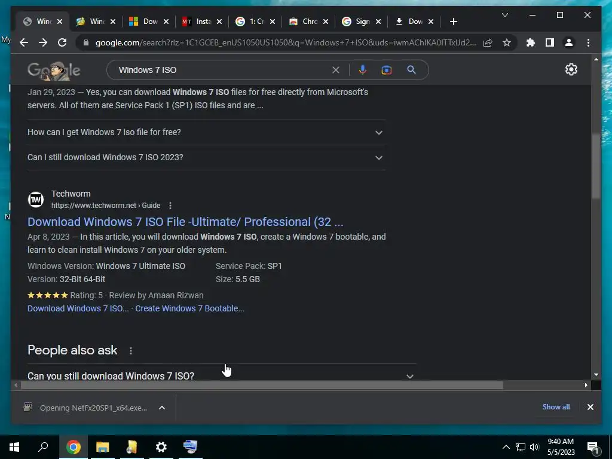
Task: Close the MT 'Insta' tab
Action: [x=219, y=22]
